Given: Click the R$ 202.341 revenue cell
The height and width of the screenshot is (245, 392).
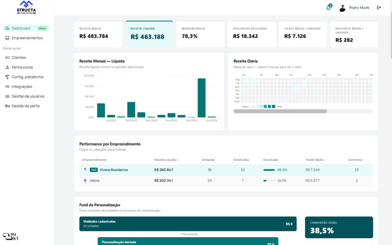Looking at the screenshot, I should 164,180.
